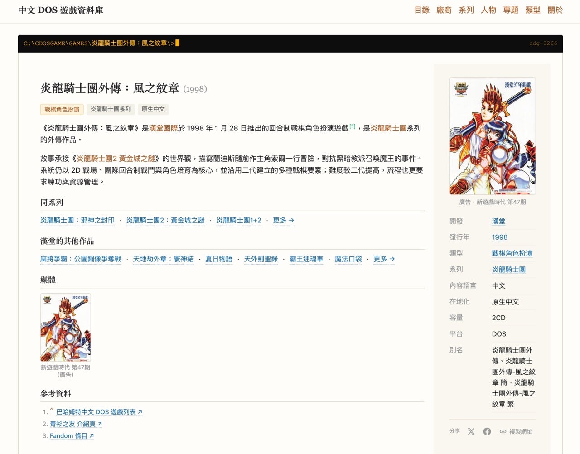Image resolution: width=580 pixels, height=454 pixels.
Task: Click the DOS platform value
Action: (x=499, y=334)
